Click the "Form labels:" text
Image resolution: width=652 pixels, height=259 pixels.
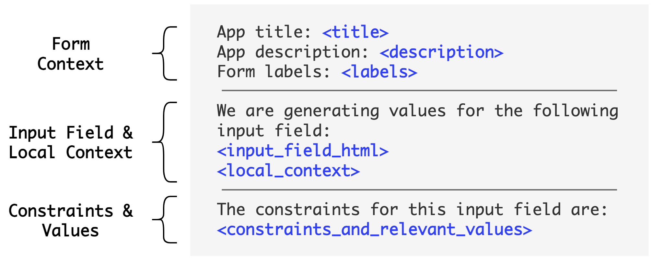[x=273, y=72]
